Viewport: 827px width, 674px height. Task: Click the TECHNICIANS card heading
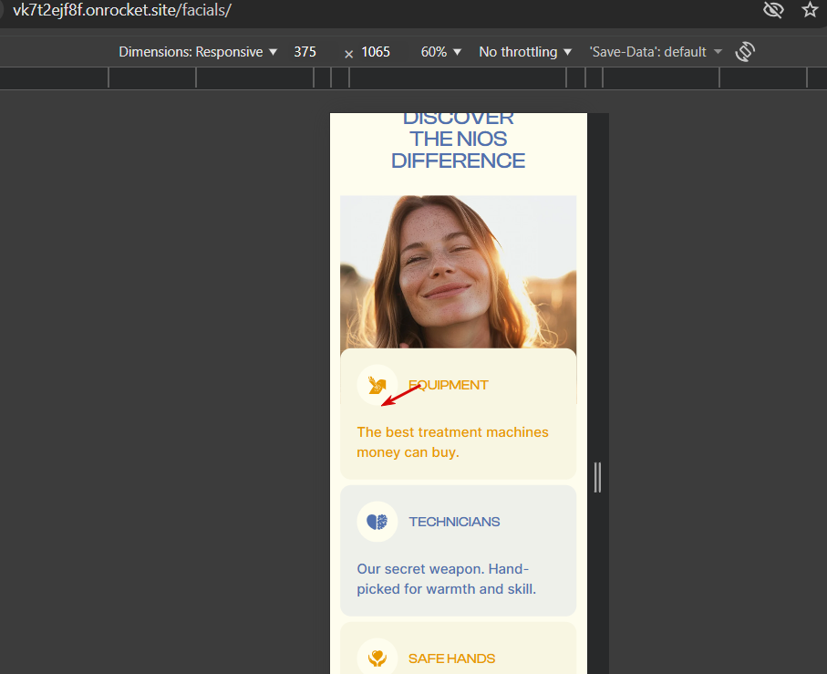click(x=454, y=522)
